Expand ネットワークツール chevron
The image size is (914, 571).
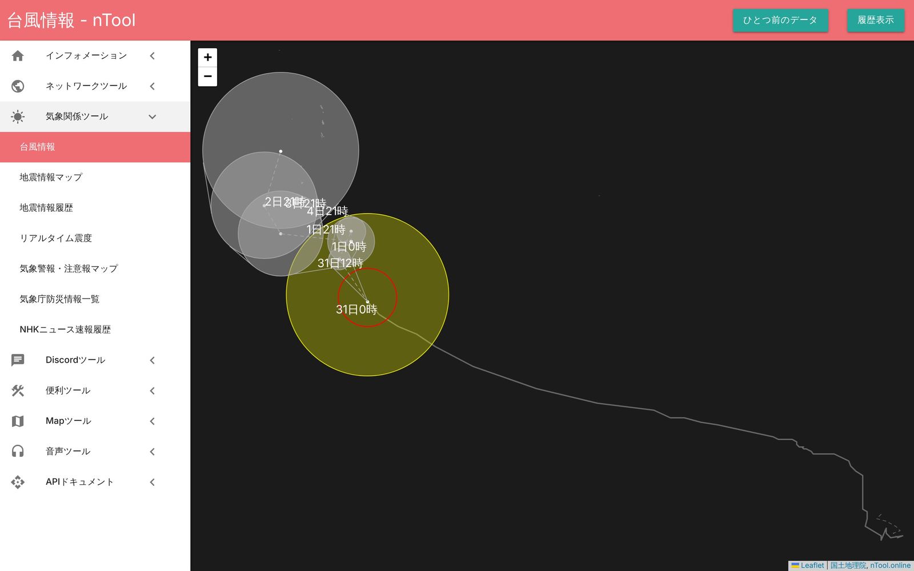[153, 86]
